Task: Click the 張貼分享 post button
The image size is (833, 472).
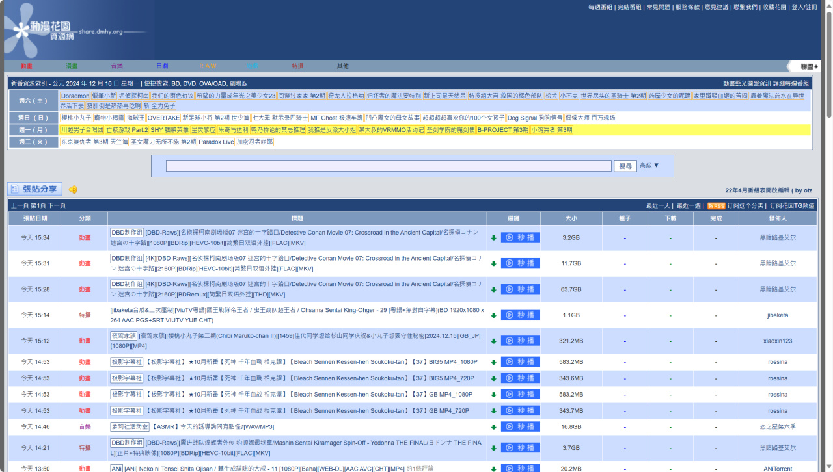Action: [x=35, y=189]
